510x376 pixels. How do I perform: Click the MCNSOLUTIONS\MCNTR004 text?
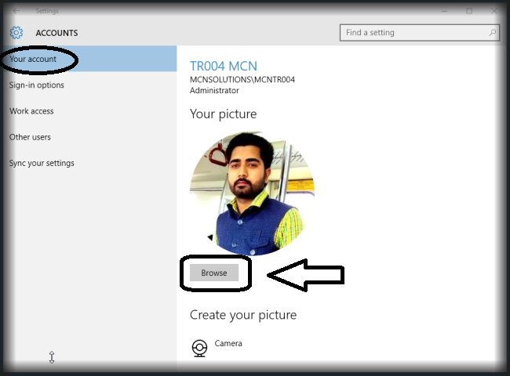(242, 80)
